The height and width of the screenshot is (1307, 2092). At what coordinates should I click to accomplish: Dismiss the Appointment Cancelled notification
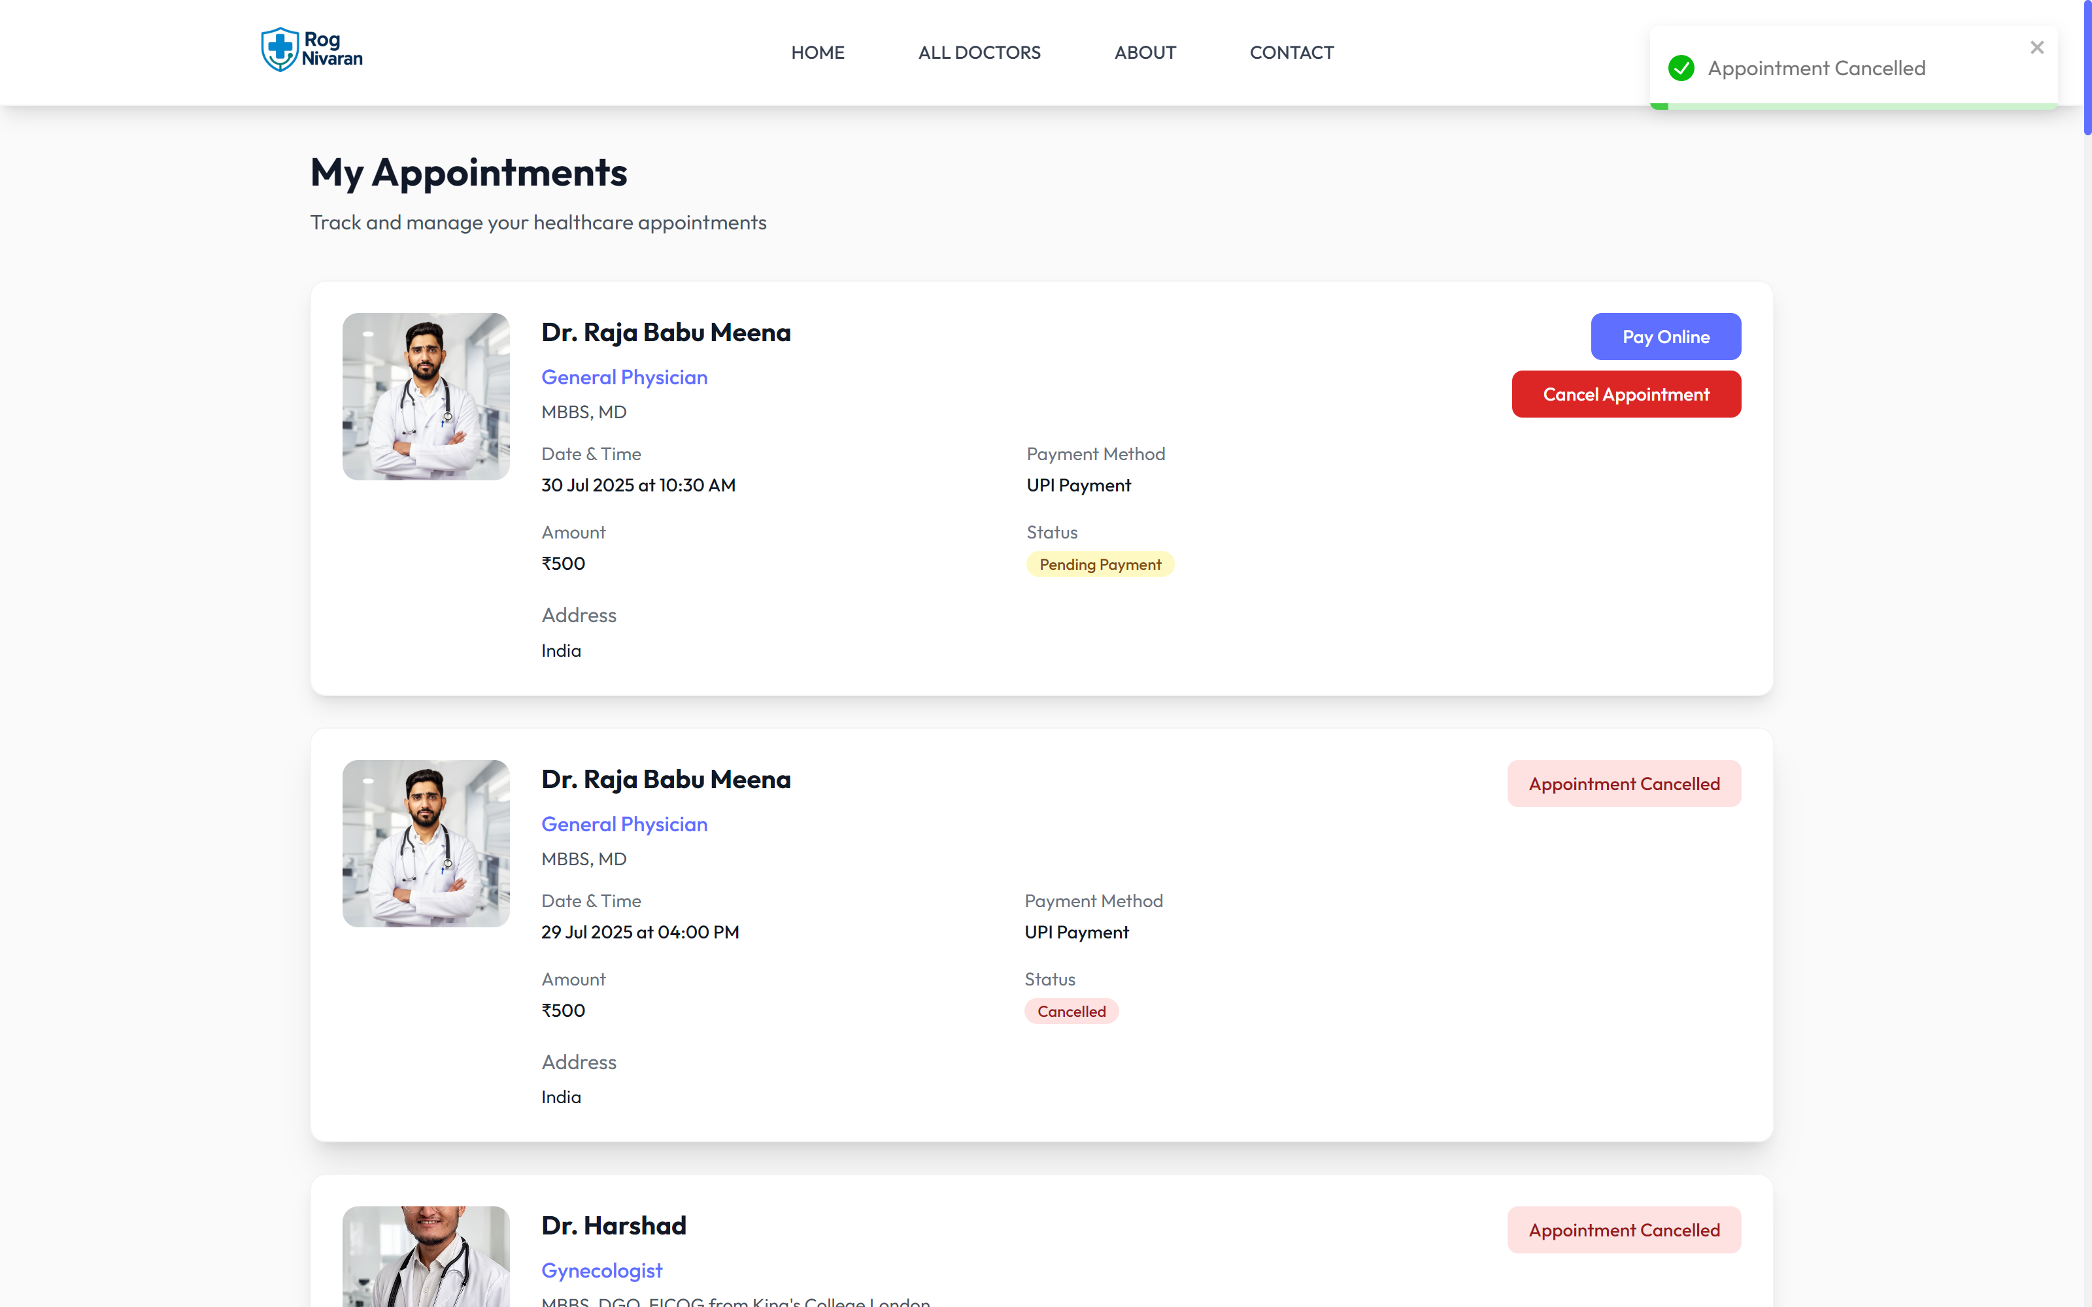click(2036, 48)
